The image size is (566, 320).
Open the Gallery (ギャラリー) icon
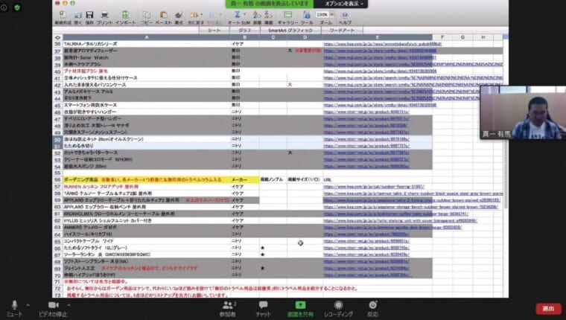pos(287,15)
